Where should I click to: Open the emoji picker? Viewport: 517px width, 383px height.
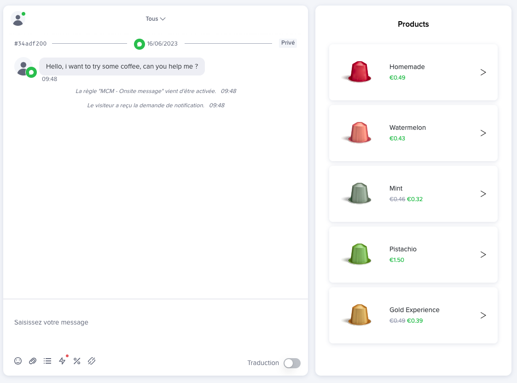(x=18, y=361)
